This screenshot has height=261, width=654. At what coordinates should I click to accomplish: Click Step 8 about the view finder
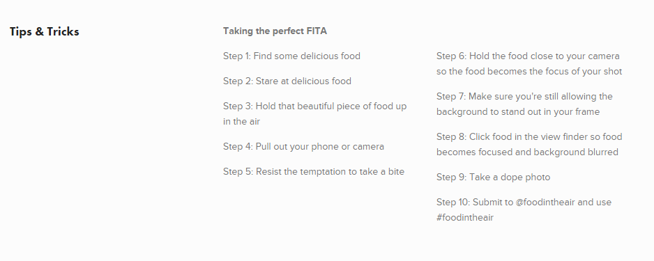(x=529, y=145)
